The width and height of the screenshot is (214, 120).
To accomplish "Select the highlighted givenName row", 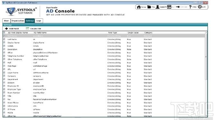I will click(104, 36).
